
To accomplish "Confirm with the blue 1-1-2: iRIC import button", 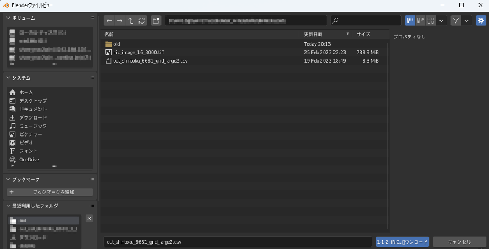I will (x=403, y=242).
